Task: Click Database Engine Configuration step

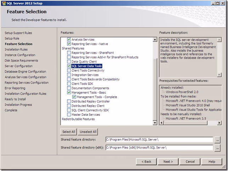Action: (x=25, y=72)
